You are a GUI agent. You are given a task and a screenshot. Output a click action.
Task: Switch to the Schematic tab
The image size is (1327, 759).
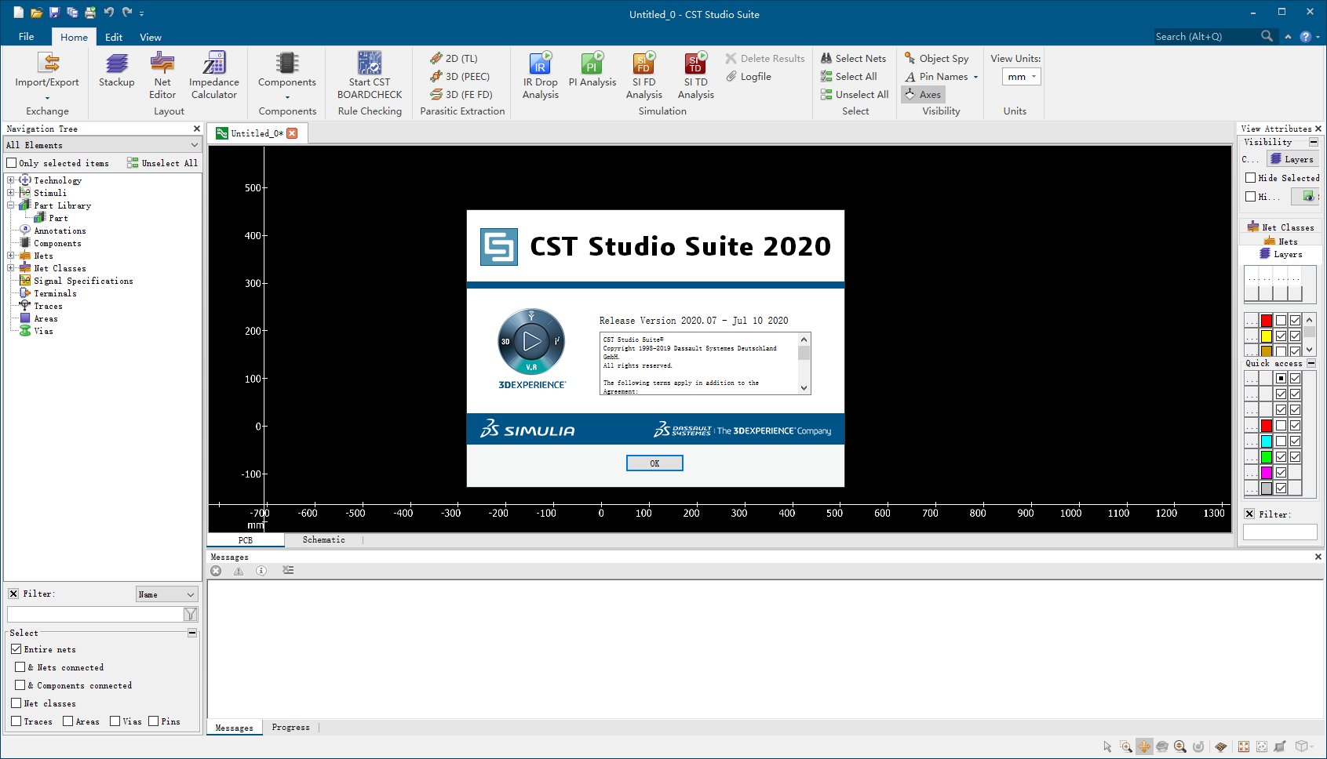(x=323, y=540)
